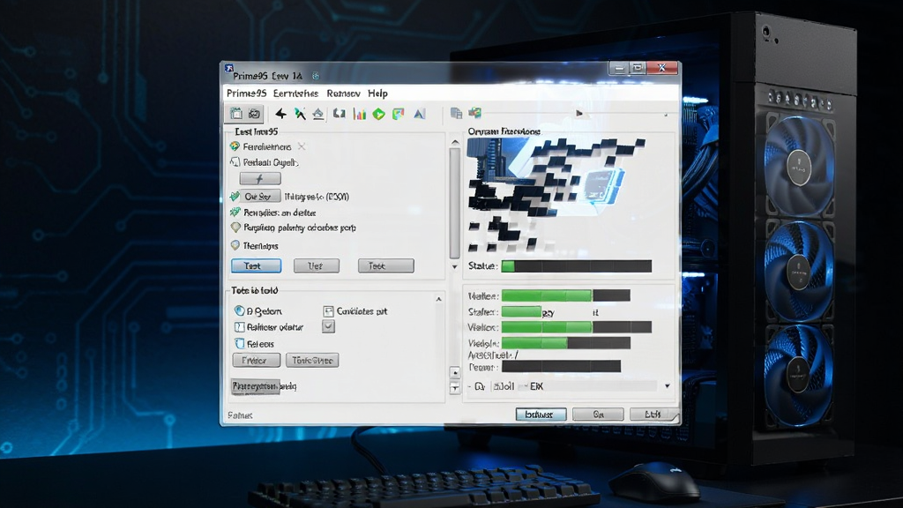Click the gray copy documents toolbar icon
The width and height of the screenshot is (903, 508).
coord(456,113)
